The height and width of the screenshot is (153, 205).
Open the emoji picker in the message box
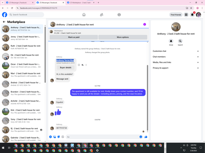coord(141,137)
